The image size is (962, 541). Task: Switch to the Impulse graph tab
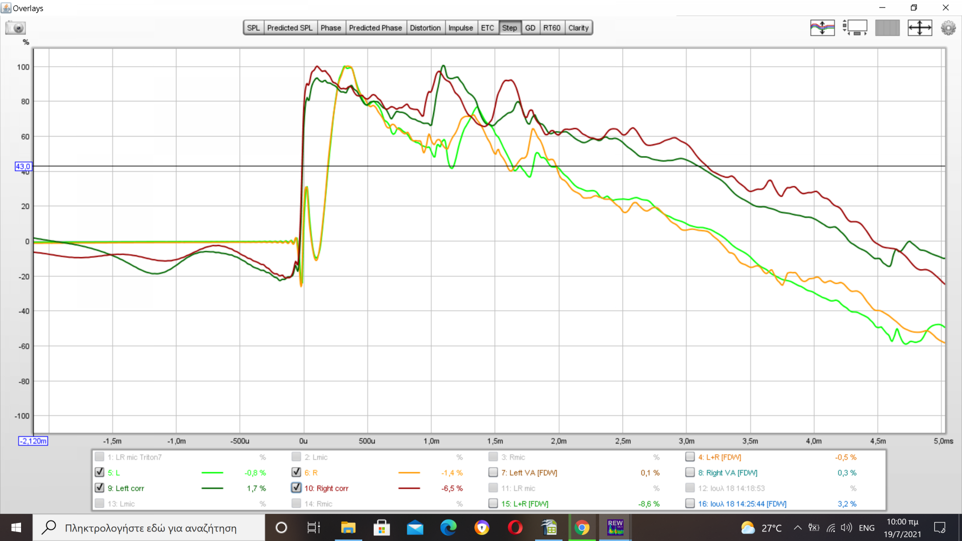(460, 28)
